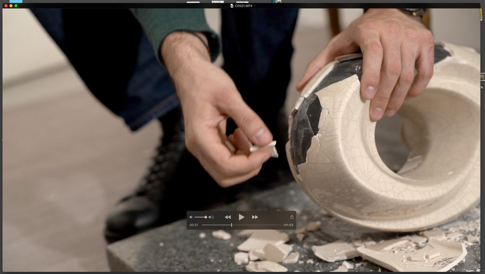Click the playhead marker on the timeline
Image resolution: width=485 pixels, height=274 pixels.
(232, 225)
